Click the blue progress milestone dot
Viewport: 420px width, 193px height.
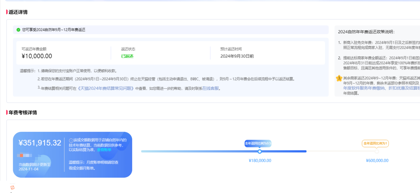click(259, 151)
